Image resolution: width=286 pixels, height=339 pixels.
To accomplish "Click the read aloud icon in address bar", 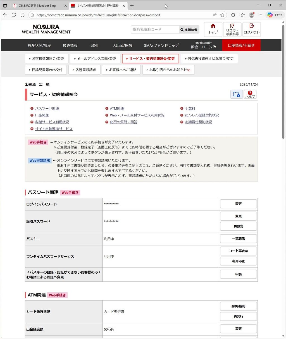I will click(214, 15).
